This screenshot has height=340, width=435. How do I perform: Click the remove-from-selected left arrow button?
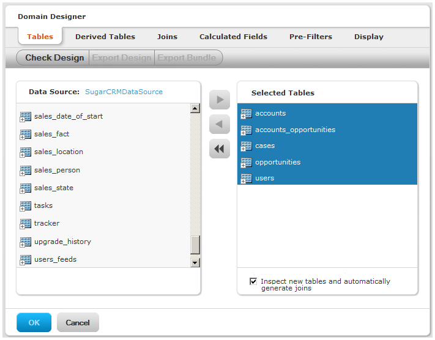(220, 124)
